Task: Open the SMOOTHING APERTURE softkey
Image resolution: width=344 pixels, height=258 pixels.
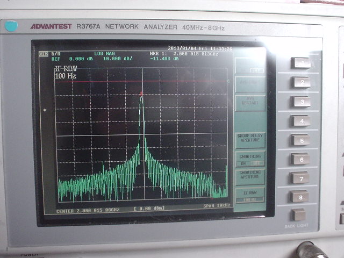Action: 250,177
